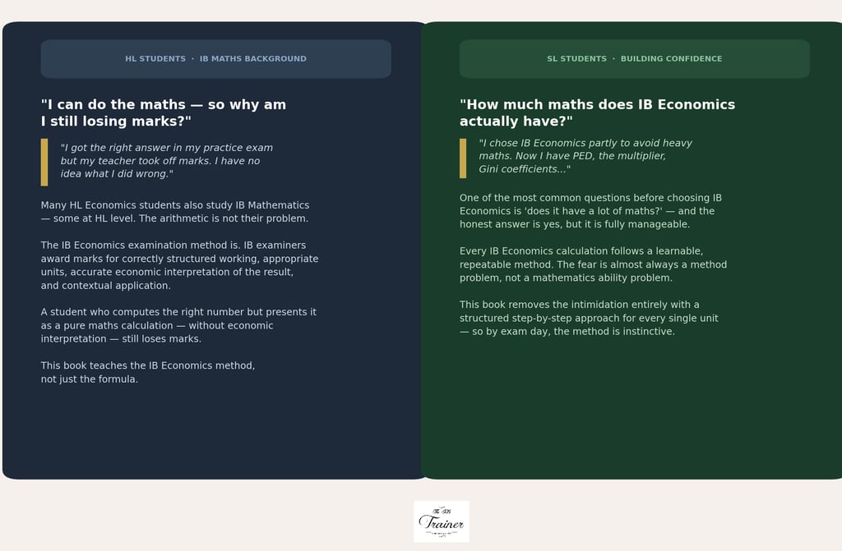Click The IB Trainer logo
The width and height of the screenshot is (842, 551).
pos(442,521)
